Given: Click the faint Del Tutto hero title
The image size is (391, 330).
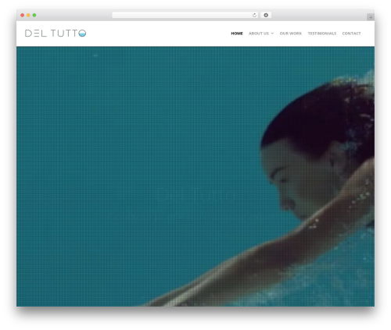Looking at the screenshot, I should click(x=195, y=195).
